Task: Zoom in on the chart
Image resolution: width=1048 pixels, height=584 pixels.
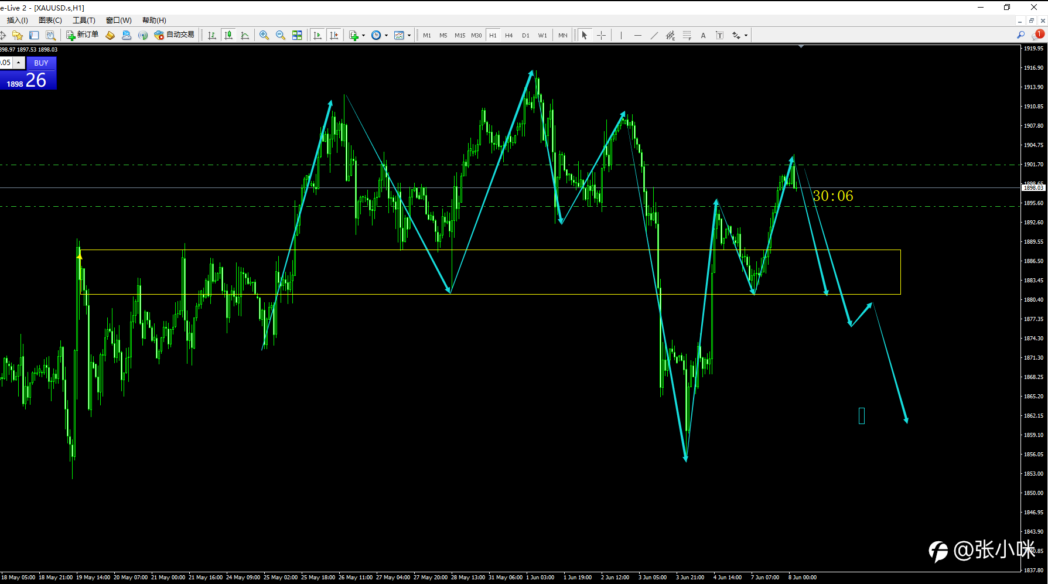Action: (x=264, y=35)
